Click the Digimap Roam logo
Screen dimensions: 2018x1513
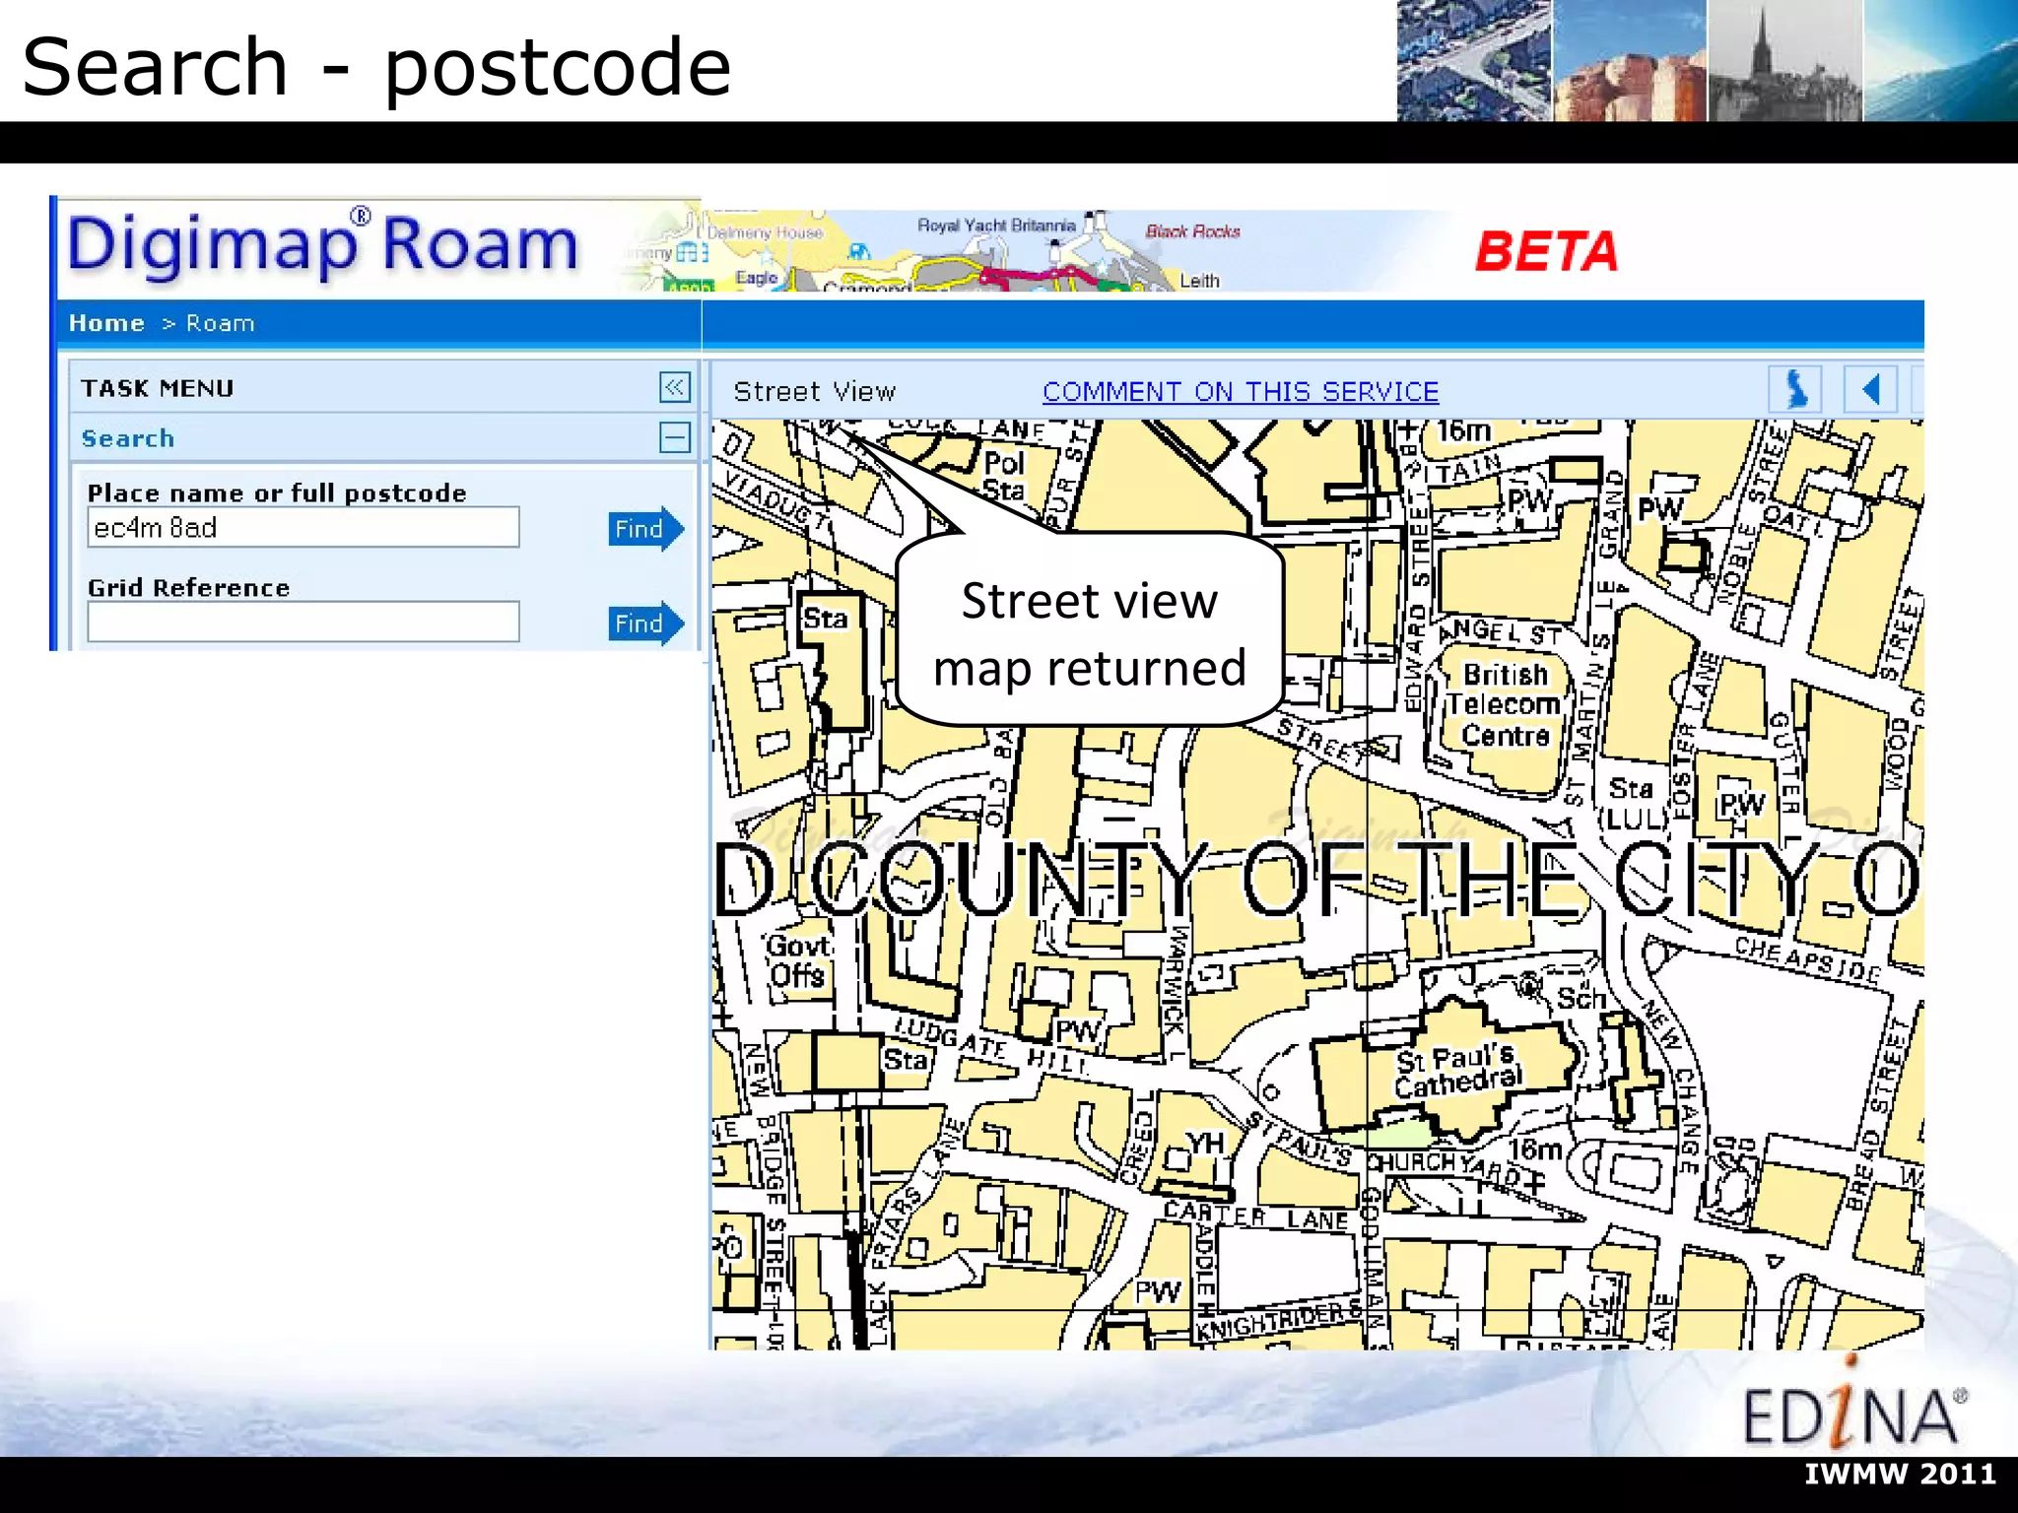tap(323, 245)
